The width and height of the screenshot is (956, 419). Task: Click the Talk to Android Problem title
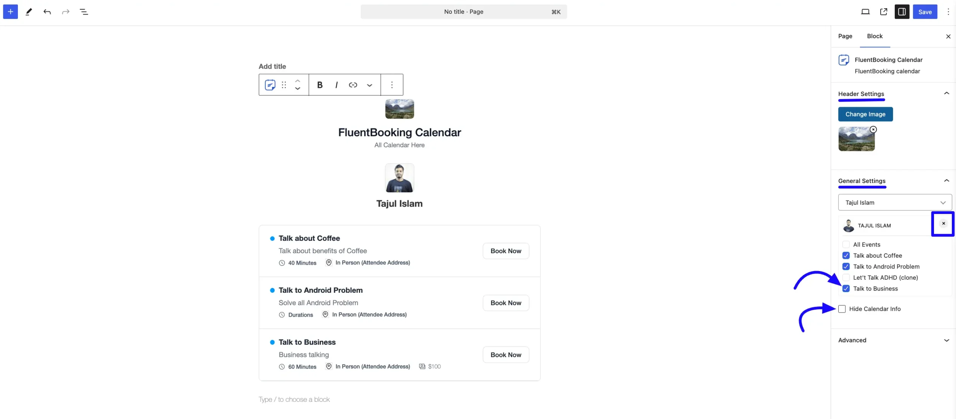[x=320, y=290]
